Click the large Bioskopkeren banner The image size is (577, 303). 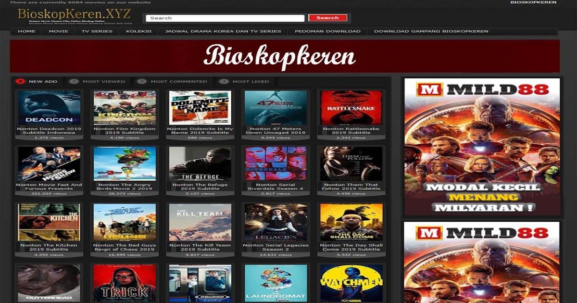tap(285, 56)
